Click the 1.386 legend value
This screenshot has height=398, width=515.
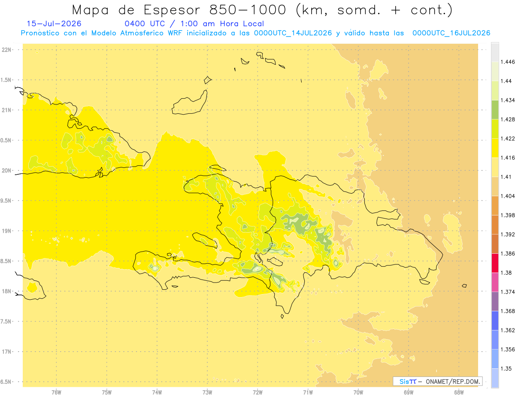click(x=508, y=253)
